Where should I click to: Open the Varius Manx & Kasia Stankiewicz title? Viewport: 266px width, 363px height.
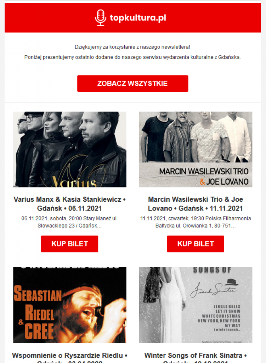point(70,204)
